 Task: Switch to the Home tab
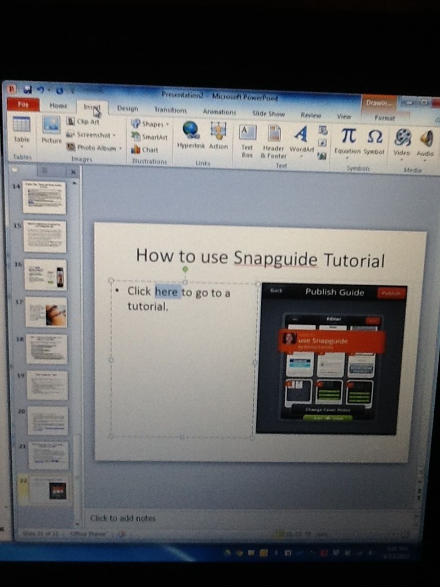click(x=58, y=106)
